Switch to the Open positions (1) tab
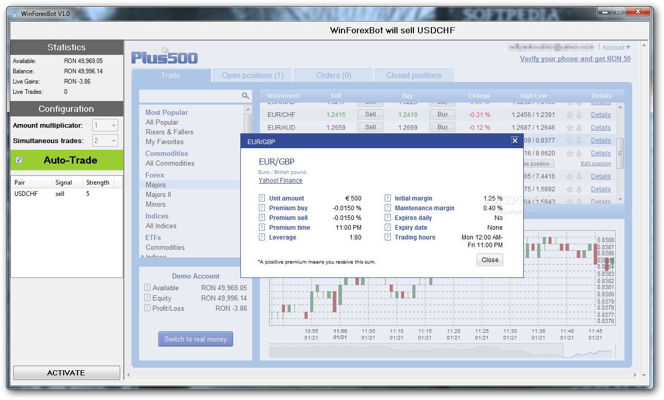The width and height of the screenshot is (664, 400). point(253,75)
